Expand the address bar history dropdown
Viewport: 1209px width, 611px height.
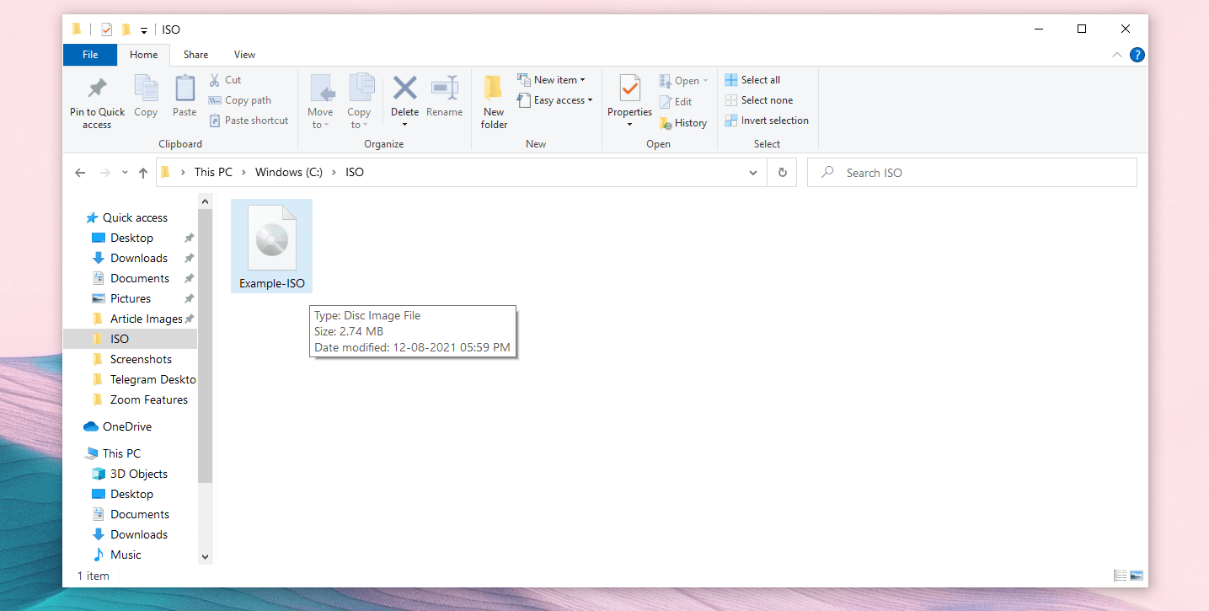point(753,173)
